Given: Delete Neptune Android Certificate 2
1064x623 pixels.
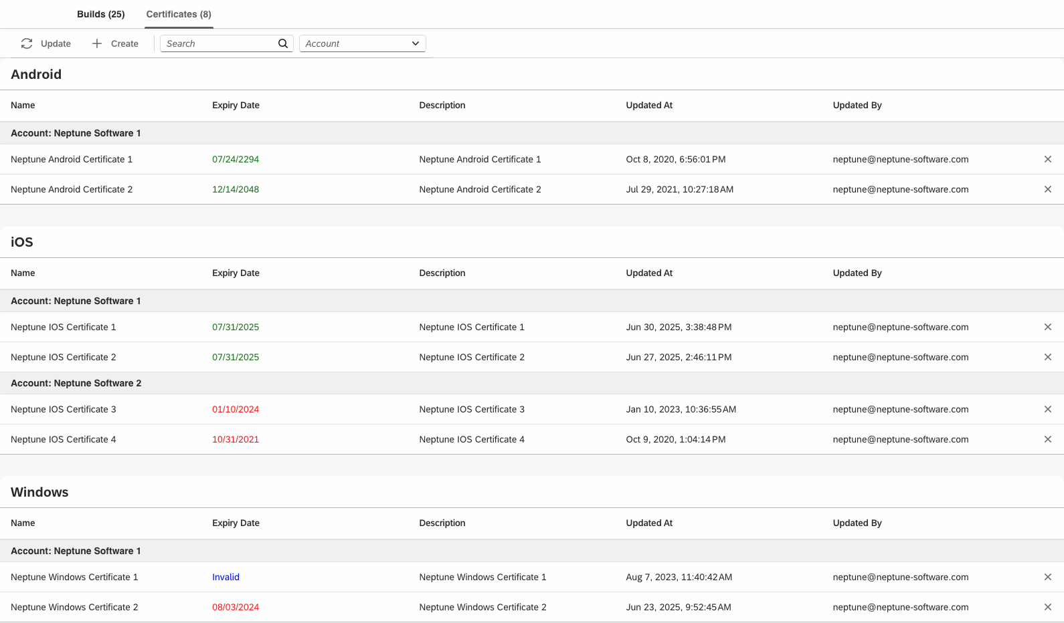Looking at the screenshot, I should click(1048, 189).
